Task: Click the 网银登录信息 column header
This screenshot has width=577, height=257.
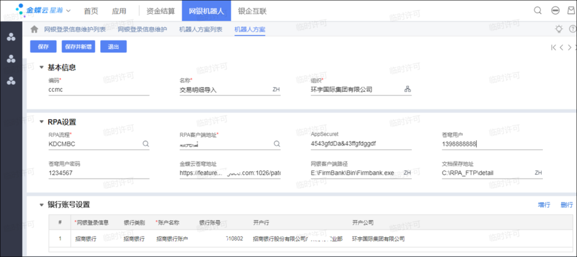Action: [92, 223]
